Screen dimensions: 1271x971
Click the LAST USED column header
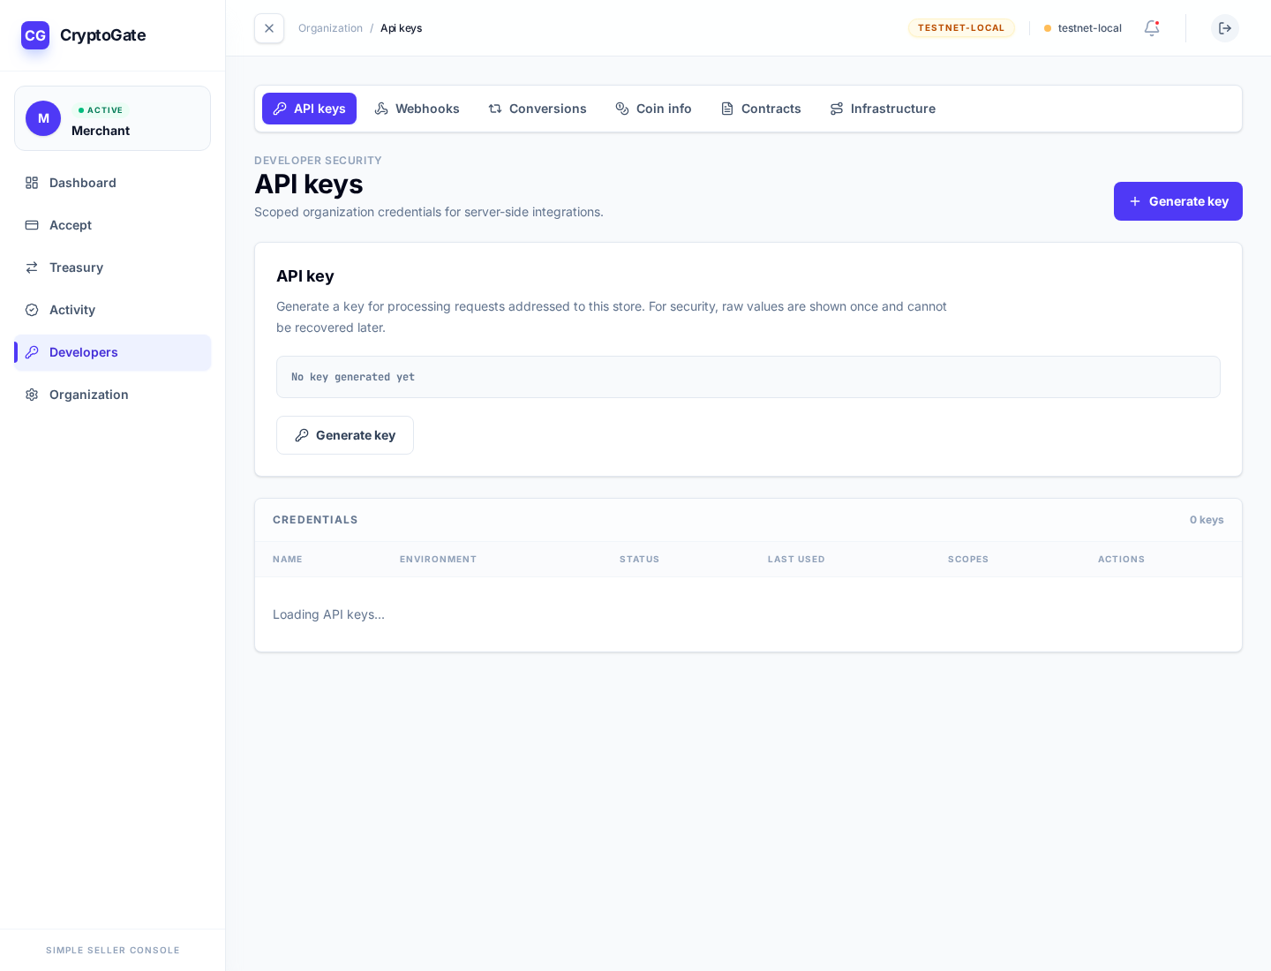pos(796,560)
